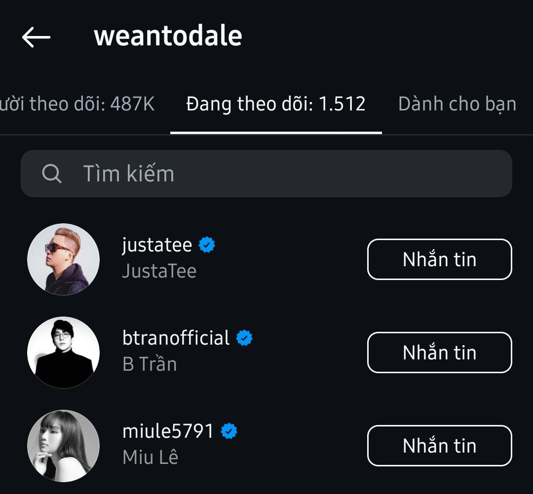This screenshot has height=494, width=533.
Task: Open the miule5791 username link
Action: click(168, 431)
